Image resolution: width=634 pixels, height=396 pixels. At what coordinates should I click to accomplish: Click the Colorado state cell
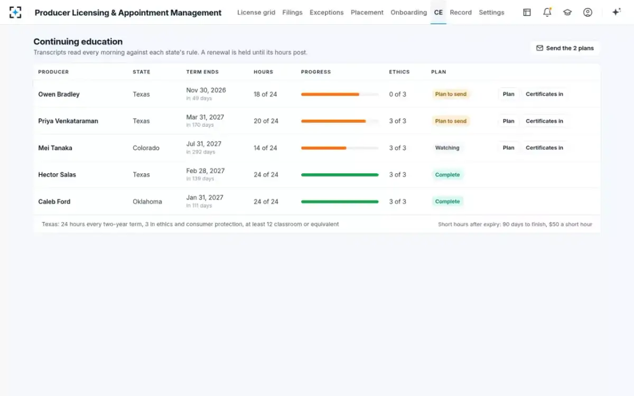click(146, 148)
